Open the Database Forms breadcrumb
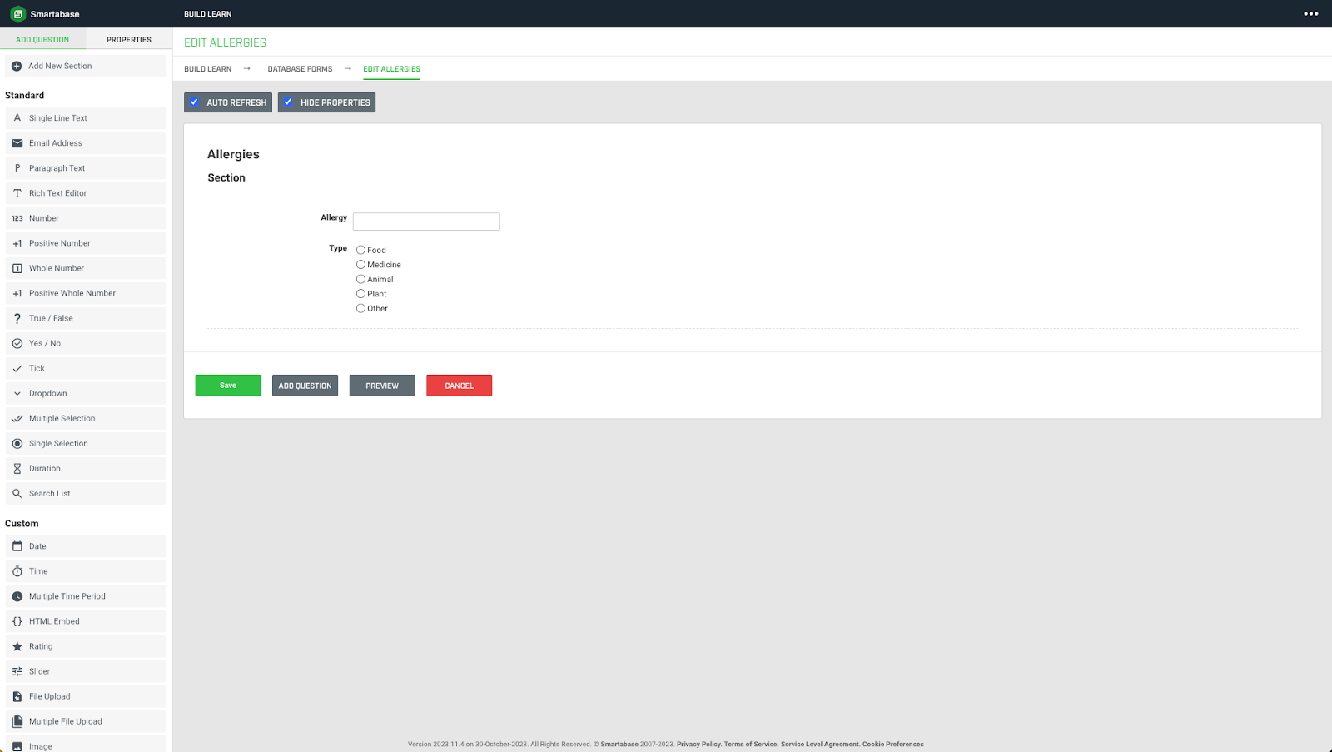This screenshot has width=1332, height=752. (x=300, y=69)
